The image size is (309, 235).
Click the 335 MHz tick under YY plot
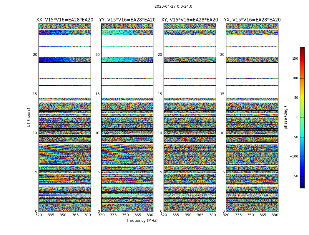click(113, 215)
